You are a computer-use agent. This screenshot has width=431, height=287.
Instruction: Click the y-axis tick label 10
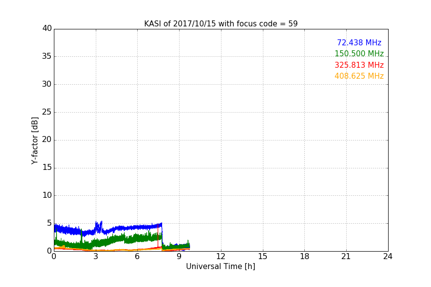tap(47, 195)
